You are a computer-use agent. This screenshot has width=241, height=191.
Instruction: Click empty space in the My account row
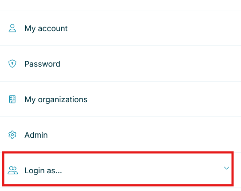pos(154,28)
